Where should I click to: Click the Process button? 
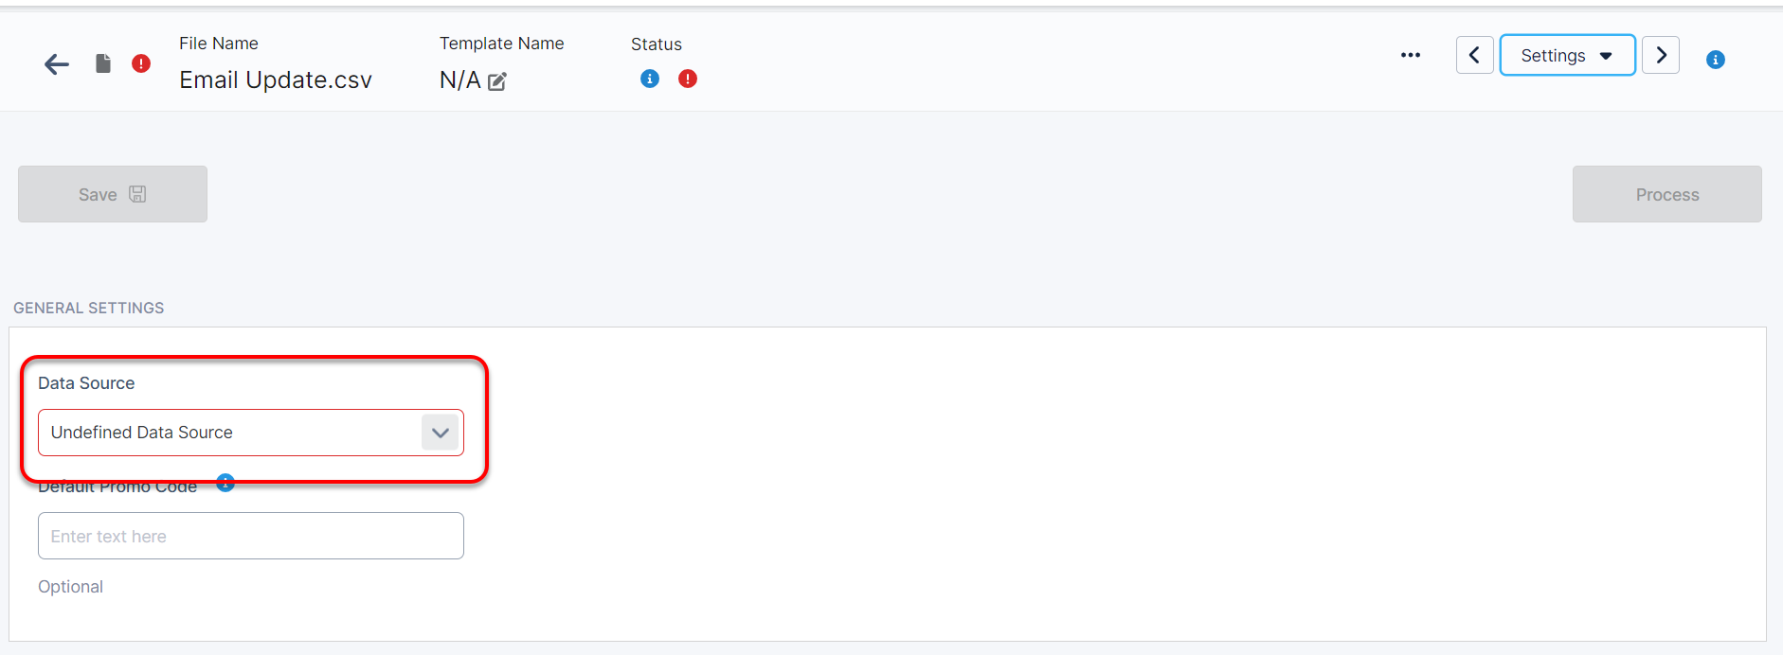(1666, 194)
